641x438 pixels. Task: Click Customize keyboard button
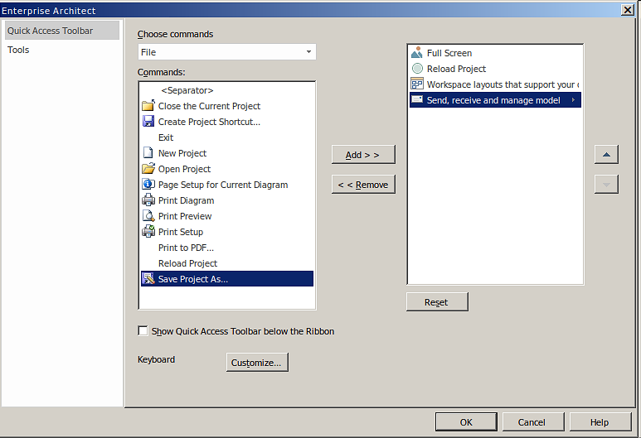tap(257, 363)
